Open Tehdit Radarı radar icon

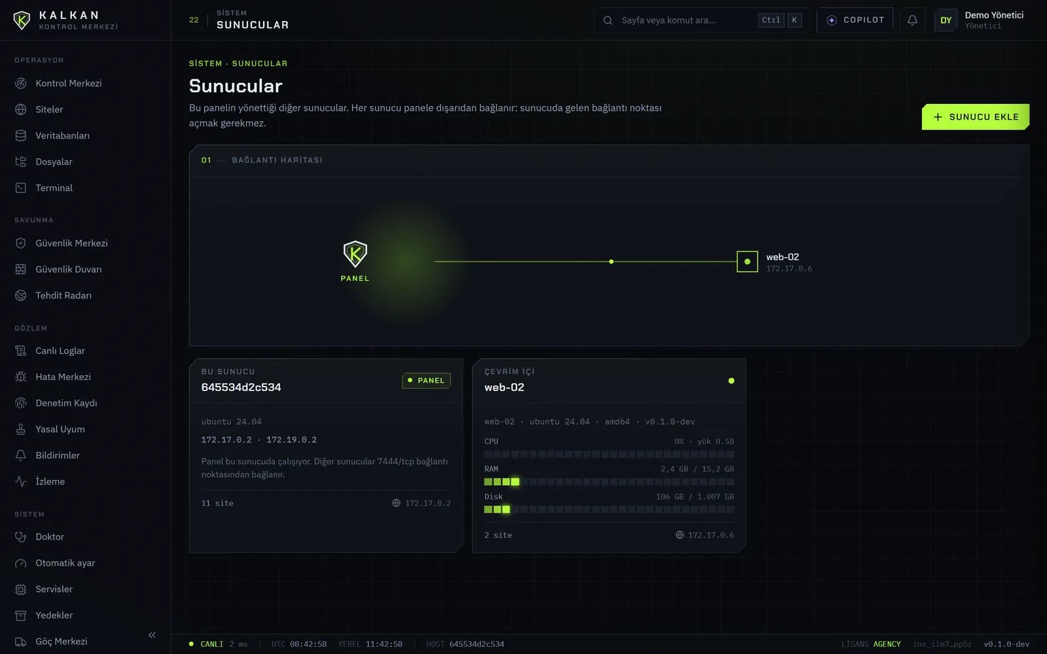tap(21, 296)
